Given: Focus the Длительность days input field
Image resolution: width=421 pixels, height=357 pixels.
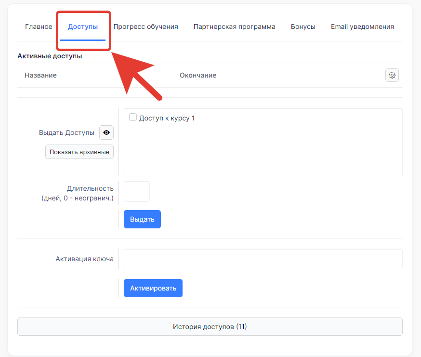Looking at the screenshot, I should 137,192.
